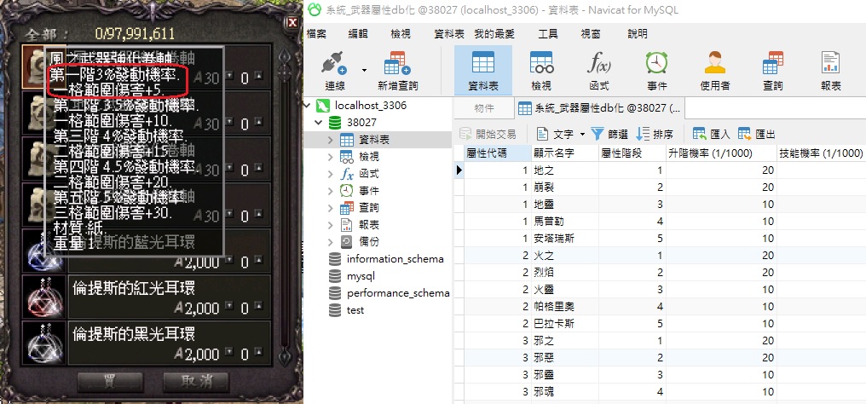Open the 檔案 menu
This screenshot has width=866, height=404.
(316, 34)
